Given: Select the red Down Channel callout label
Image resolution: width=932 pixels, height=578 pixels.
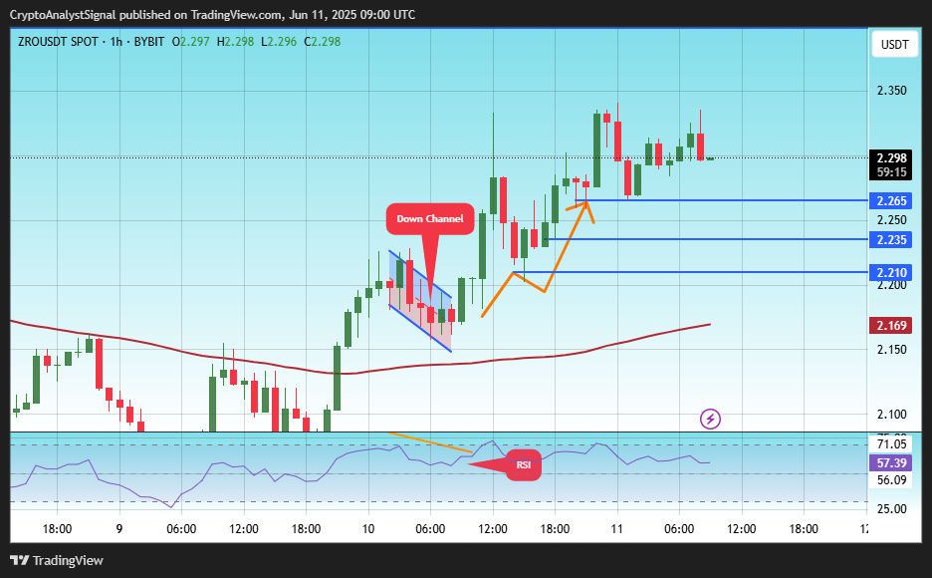Looking at the screenshot, I should pyautogui.click(x=430, y=219).
